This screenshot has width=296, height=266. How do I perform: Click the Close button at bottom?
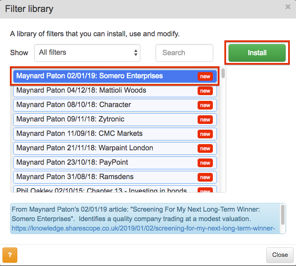[x=280, y=255]
